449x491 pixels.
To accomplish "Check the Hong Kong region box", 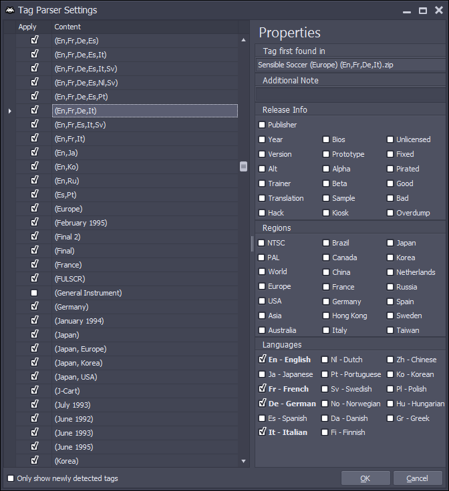I will click(326, 316).
